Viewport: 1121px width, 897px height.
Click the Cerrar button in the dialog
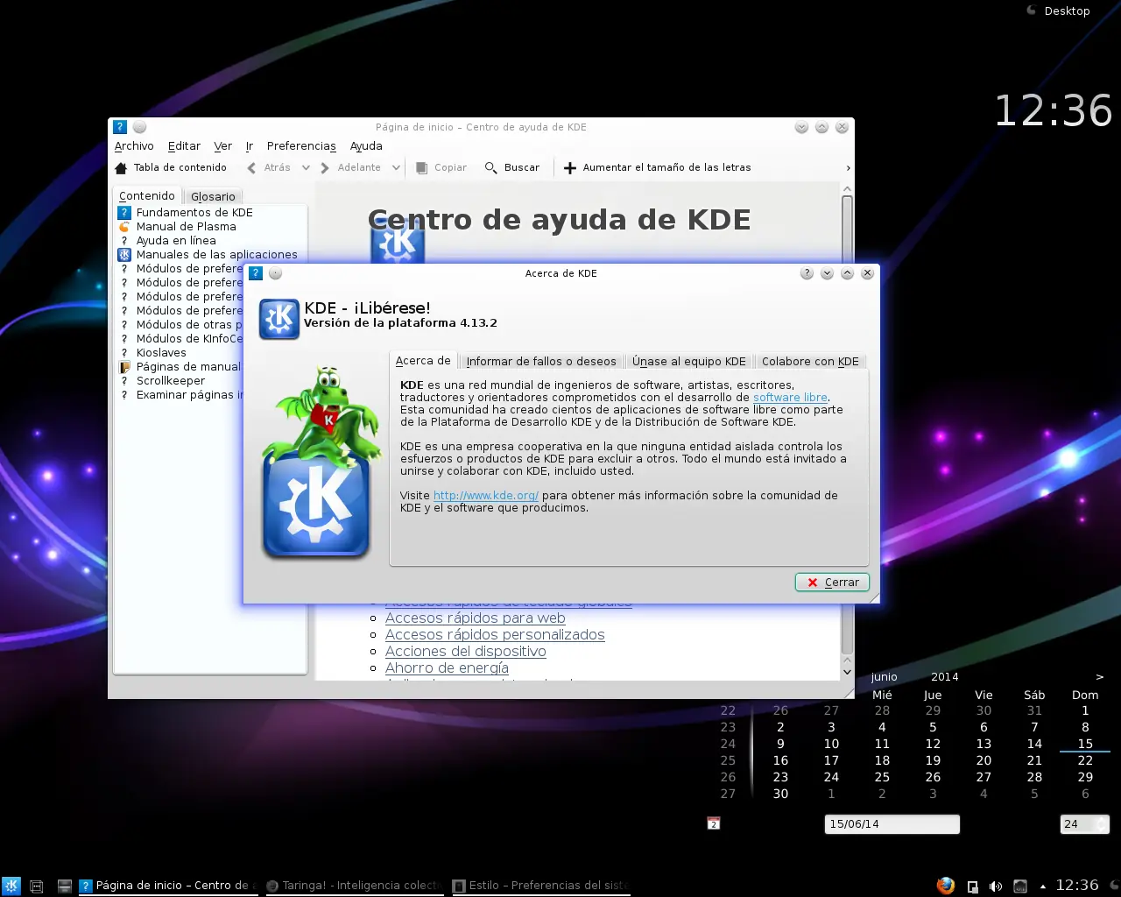coord(832,583)
